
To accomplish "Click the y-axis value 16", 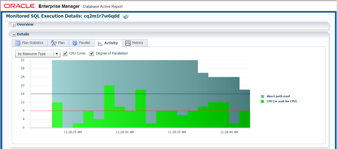I will [23, 94].
